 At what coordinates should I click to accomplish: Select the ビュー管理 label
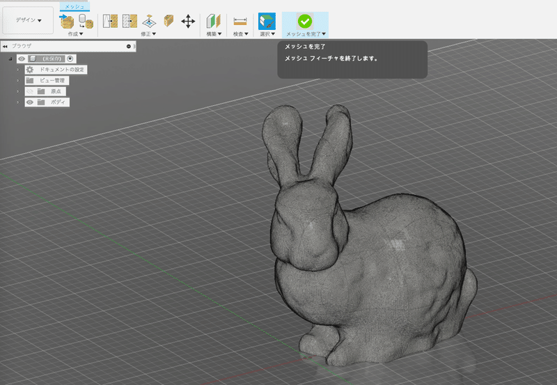pyautogui.click(x=52, y=81)
